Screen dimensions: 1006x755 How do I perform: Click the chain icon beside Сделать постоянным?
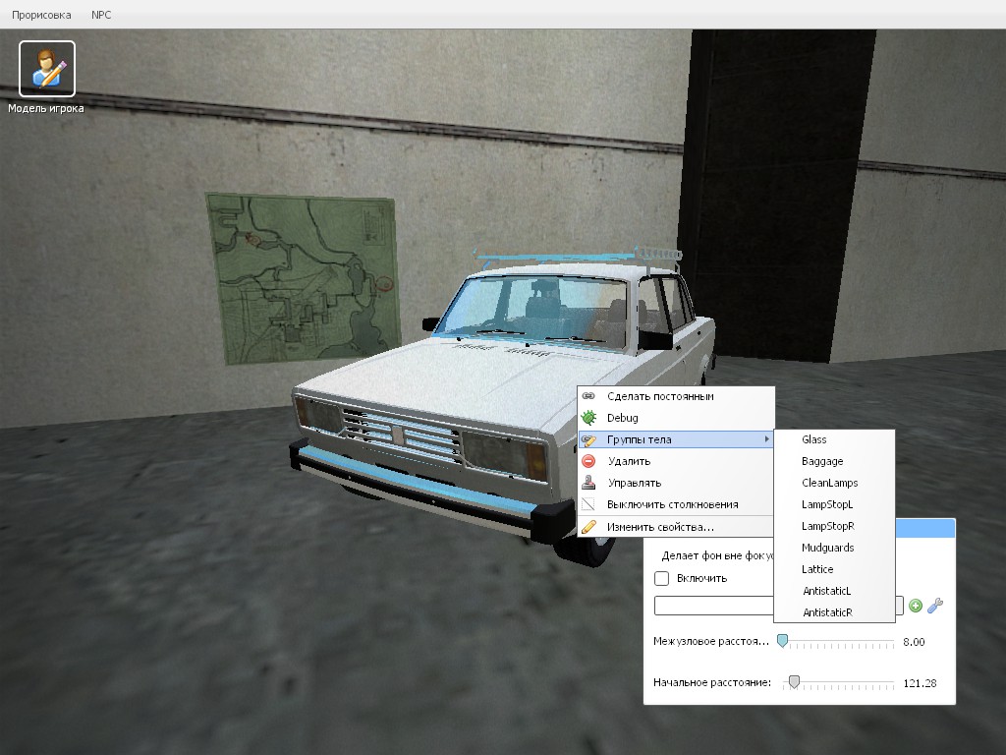[588, 396]
